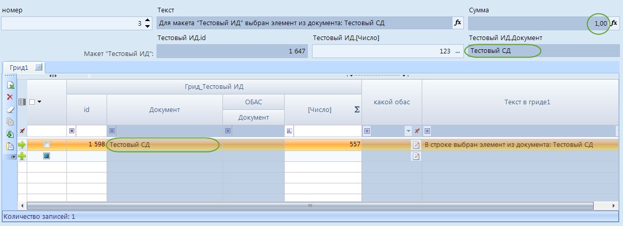
Task: Click the Текст в гриде1 column header
Action: [x=520, y=102]
